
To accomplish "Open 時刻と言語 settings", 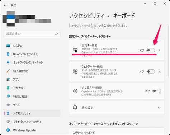I will coord(32,96).
